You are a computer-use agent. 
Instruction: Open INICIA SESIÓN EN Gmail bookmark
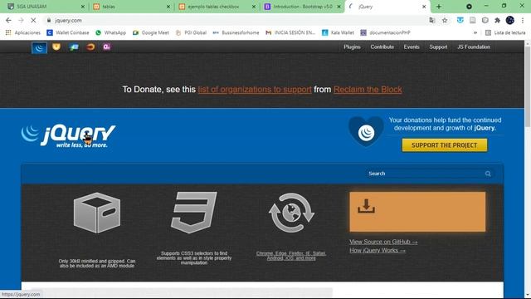click(x=290, y=32)
